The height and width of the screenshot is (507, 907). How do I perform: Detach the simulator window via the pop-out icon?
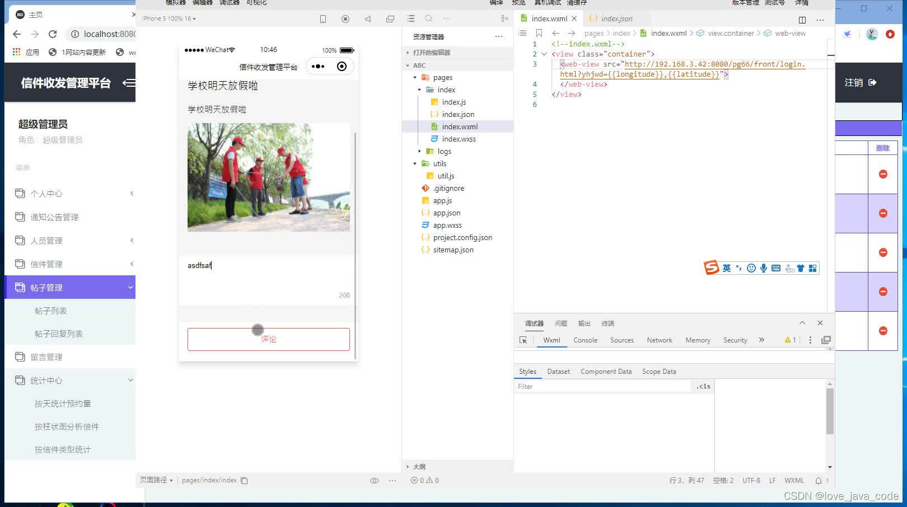point(390,19)
